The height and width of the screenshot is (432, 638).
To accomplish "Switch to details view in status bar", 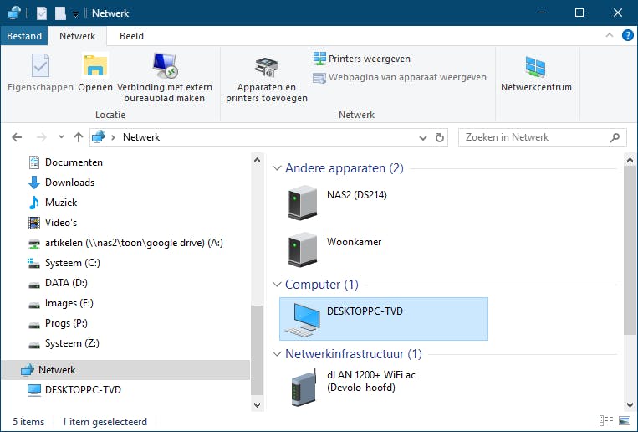I will pos(606,420).
